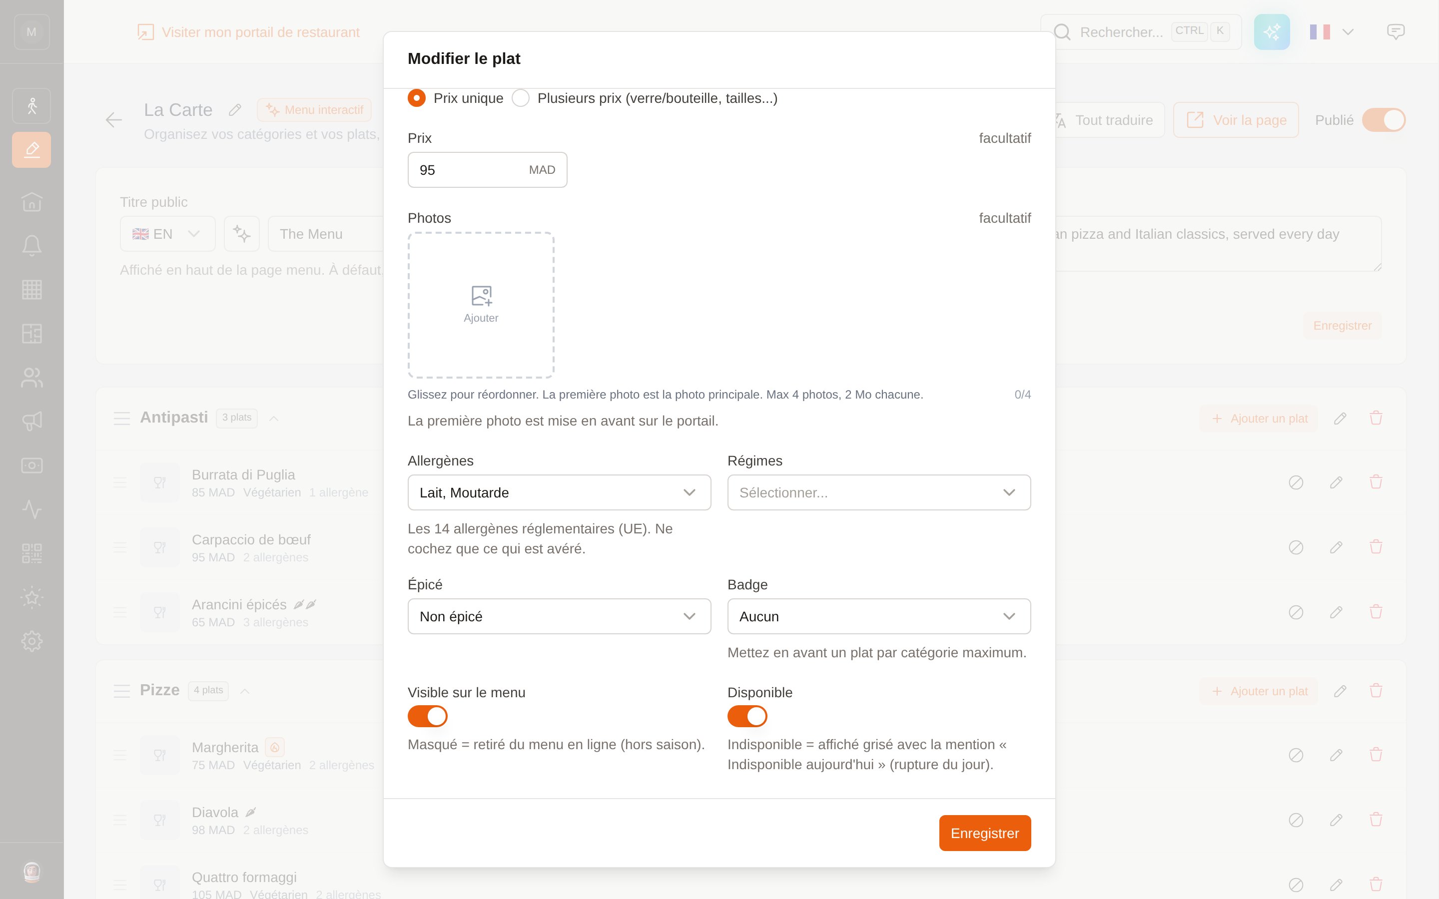Click Ajouter un plat in Pizze

pyautogui.click(x=1259, y=691)
